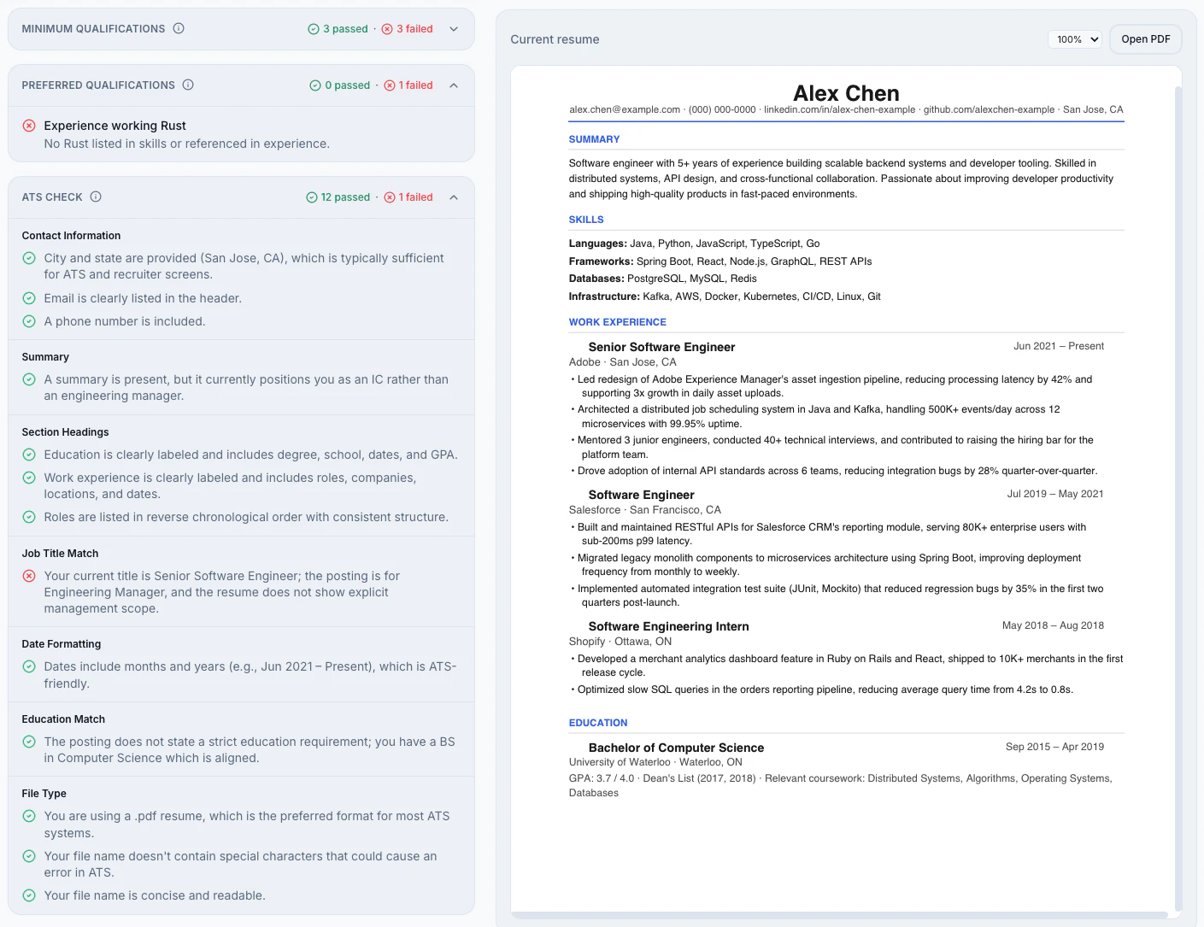Click the info icon beside MINIMUM QUALIFICATIONS
Screen dimensions: 1204x927
[x=179, y=28]
